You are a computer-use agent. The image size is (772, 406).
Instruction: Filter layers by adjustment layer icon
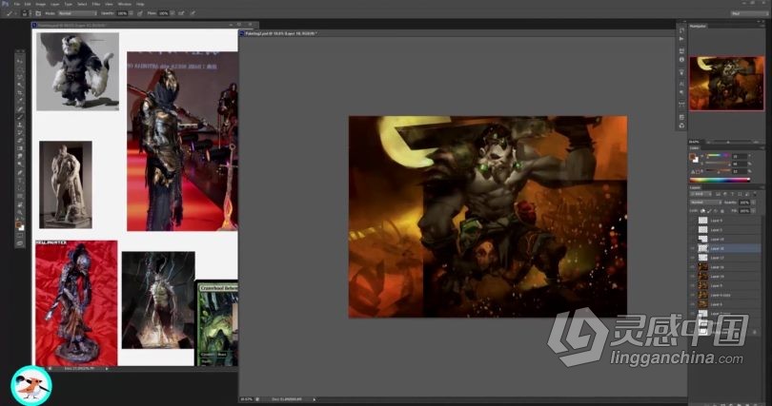click(x=725, y=194)
